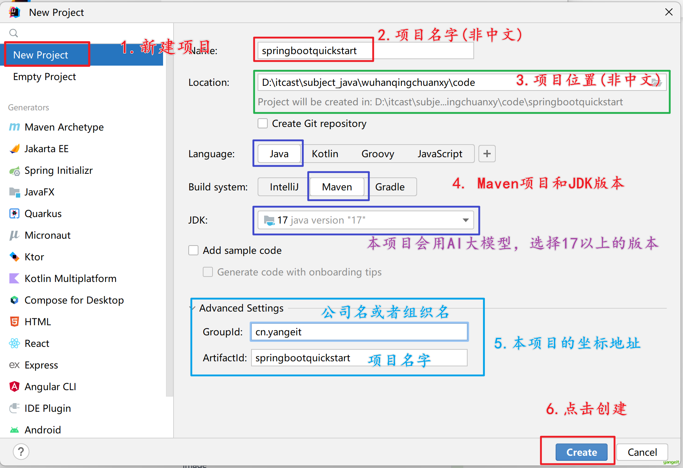Click the HTML generator icon
683x468 pixels.
14,322
